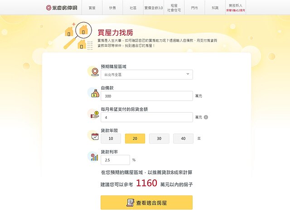
Task: Click the hand-with-coin monthly payment icon
Action: [x=95, y=115]
